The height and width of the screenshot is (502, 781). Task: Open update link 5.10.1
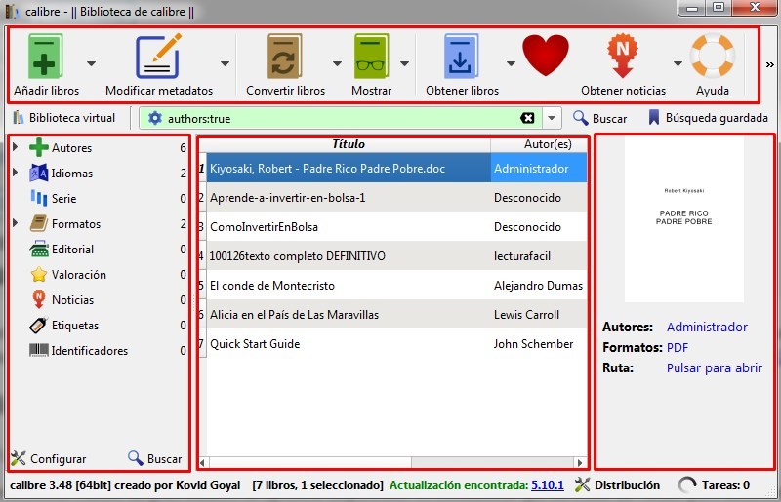tap(547, 484)
